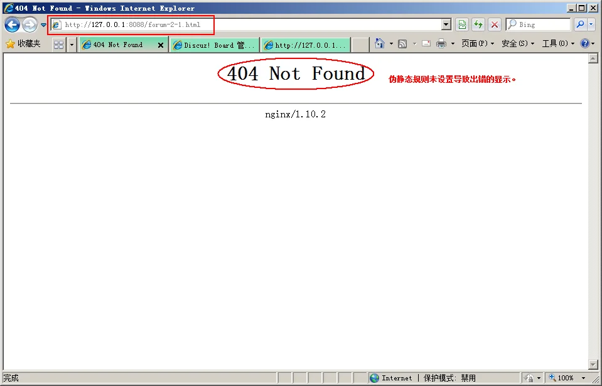Click the vertical scrollbar up arrow
602x386 pixels.
point(593,59)
